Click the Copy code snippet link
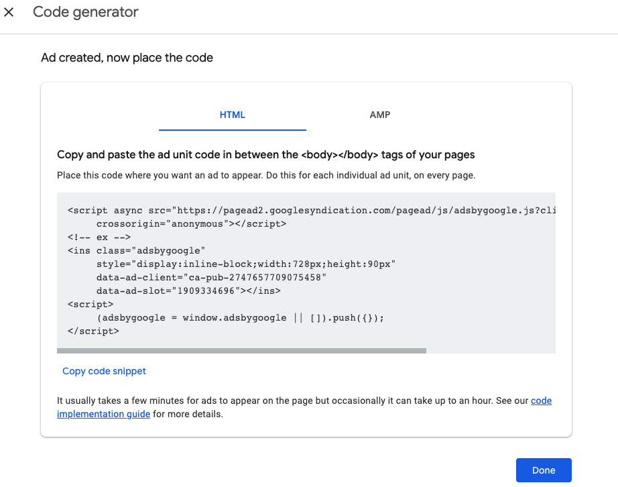This screenshot has height=487, width=618. (x=104, y=371)
